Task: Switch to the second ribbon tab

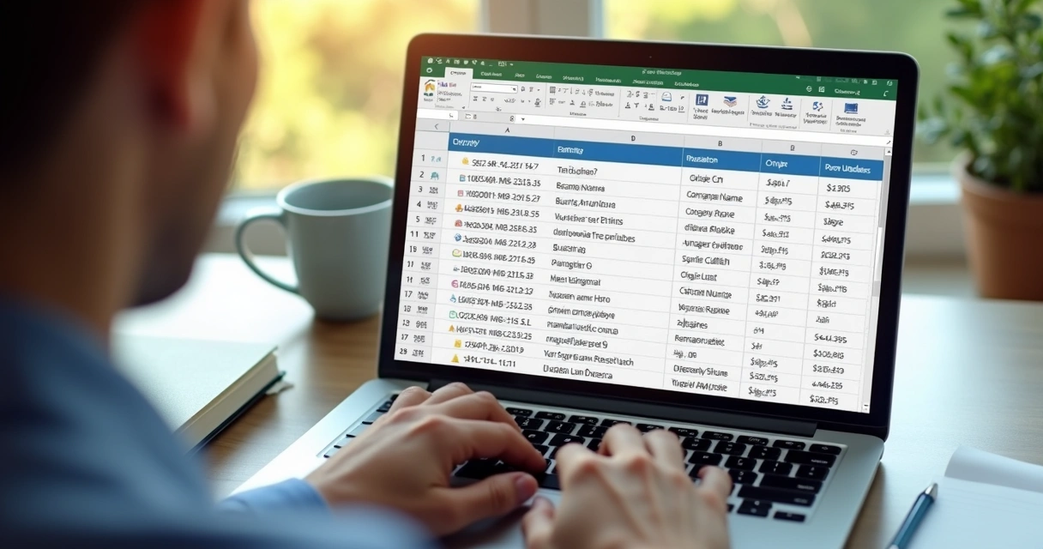Action: (491, 75)
